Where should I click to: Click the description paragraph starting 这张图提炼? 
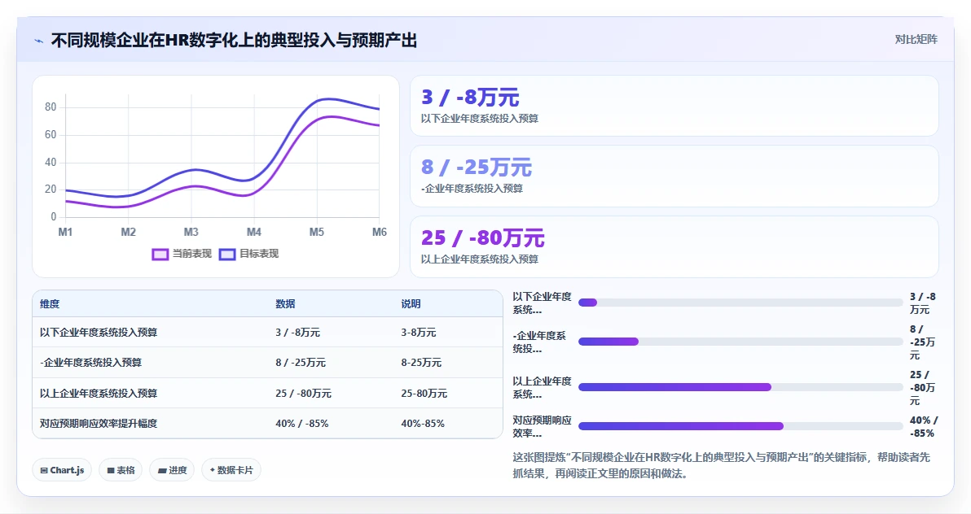[722, 466]
